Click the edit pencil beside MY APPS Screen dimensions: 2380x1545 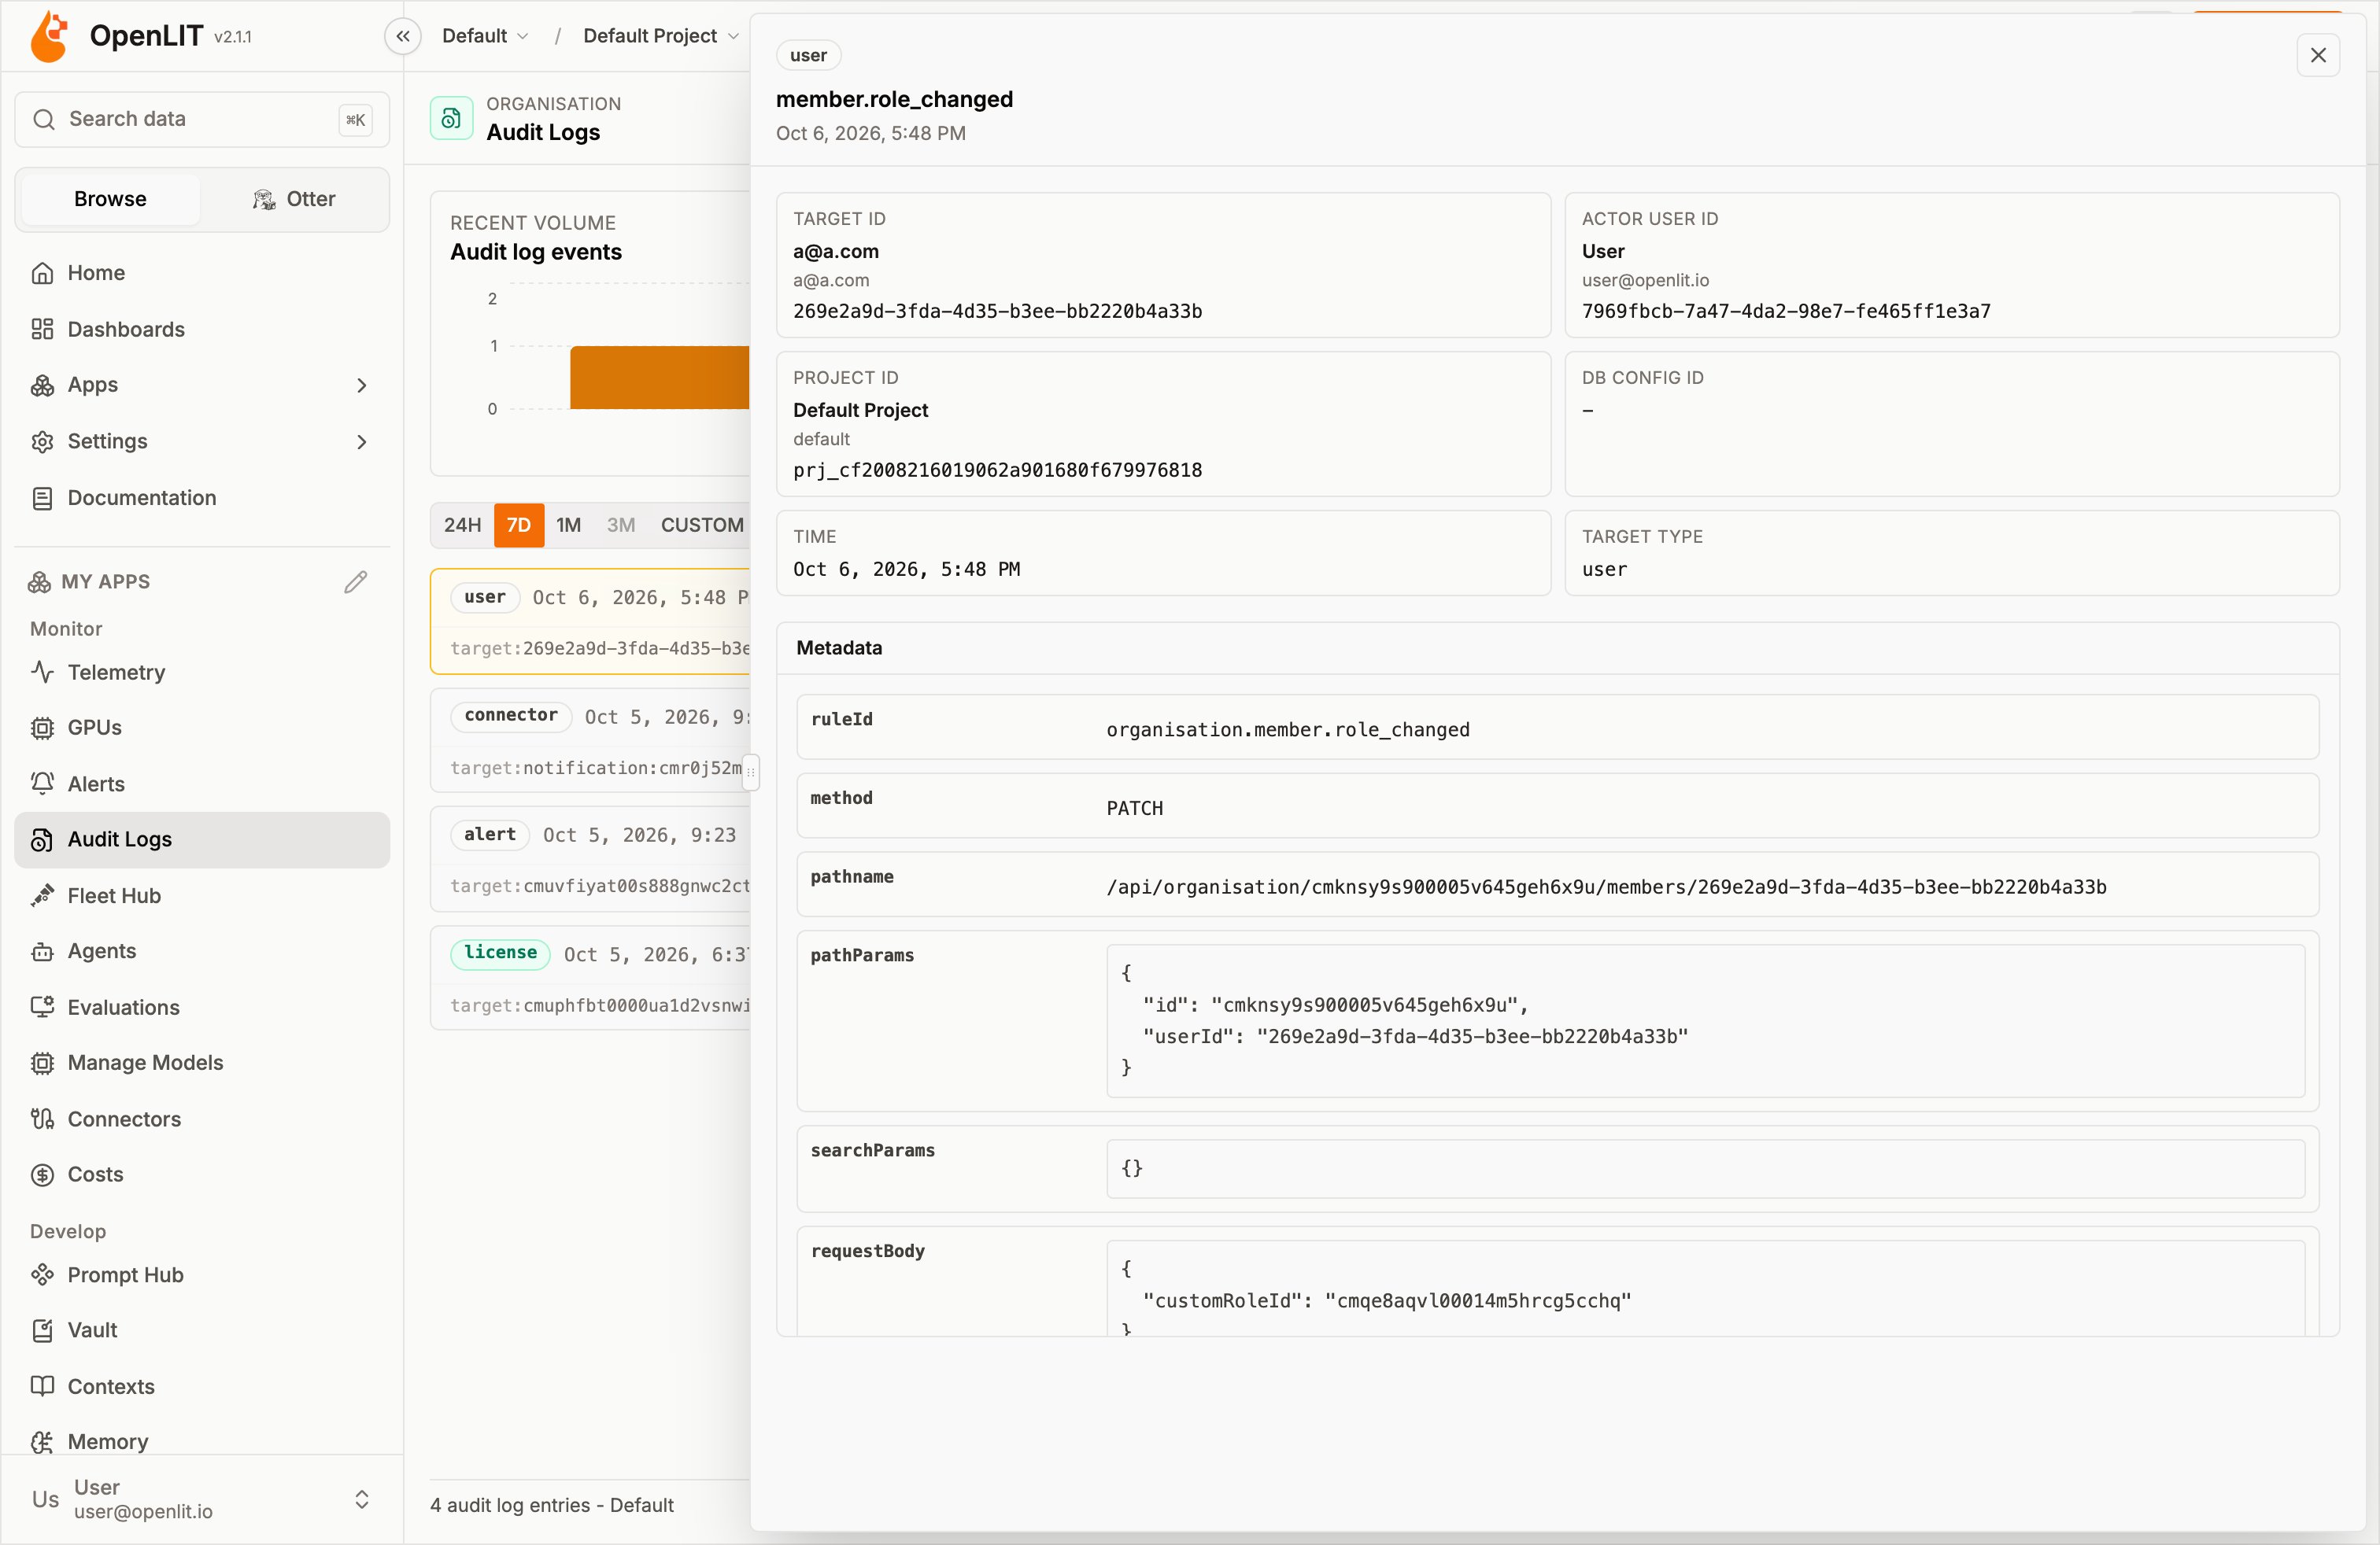[x=356, y=581]
